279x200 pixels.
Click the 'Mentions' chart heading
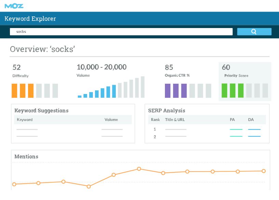point(26,156)
